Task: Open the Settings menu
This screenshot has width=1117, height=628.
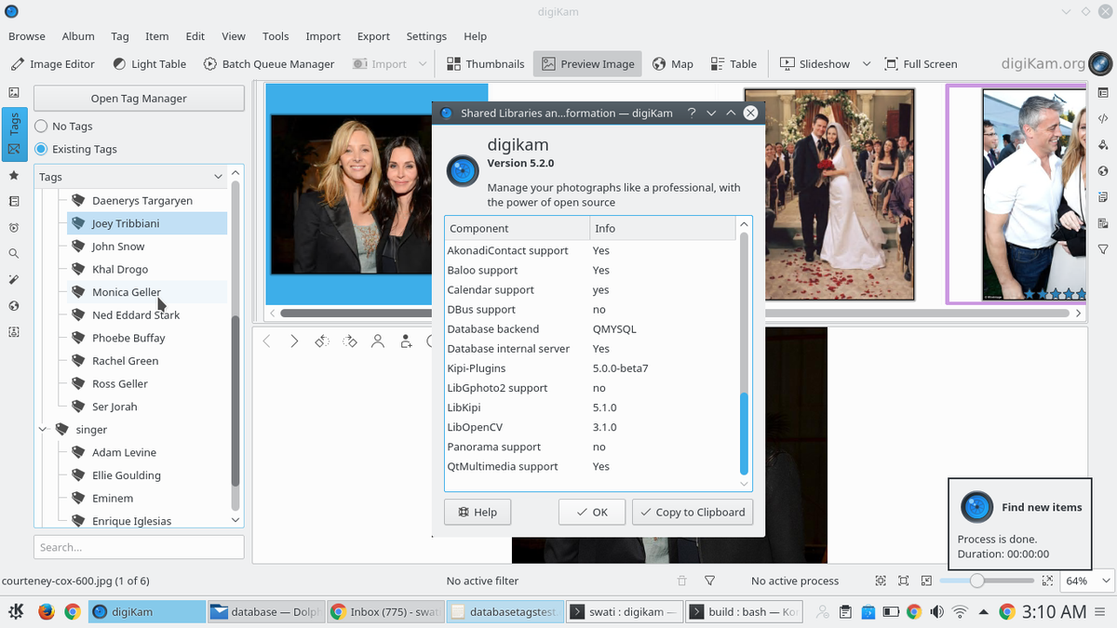Action: (x=426, y=36)
